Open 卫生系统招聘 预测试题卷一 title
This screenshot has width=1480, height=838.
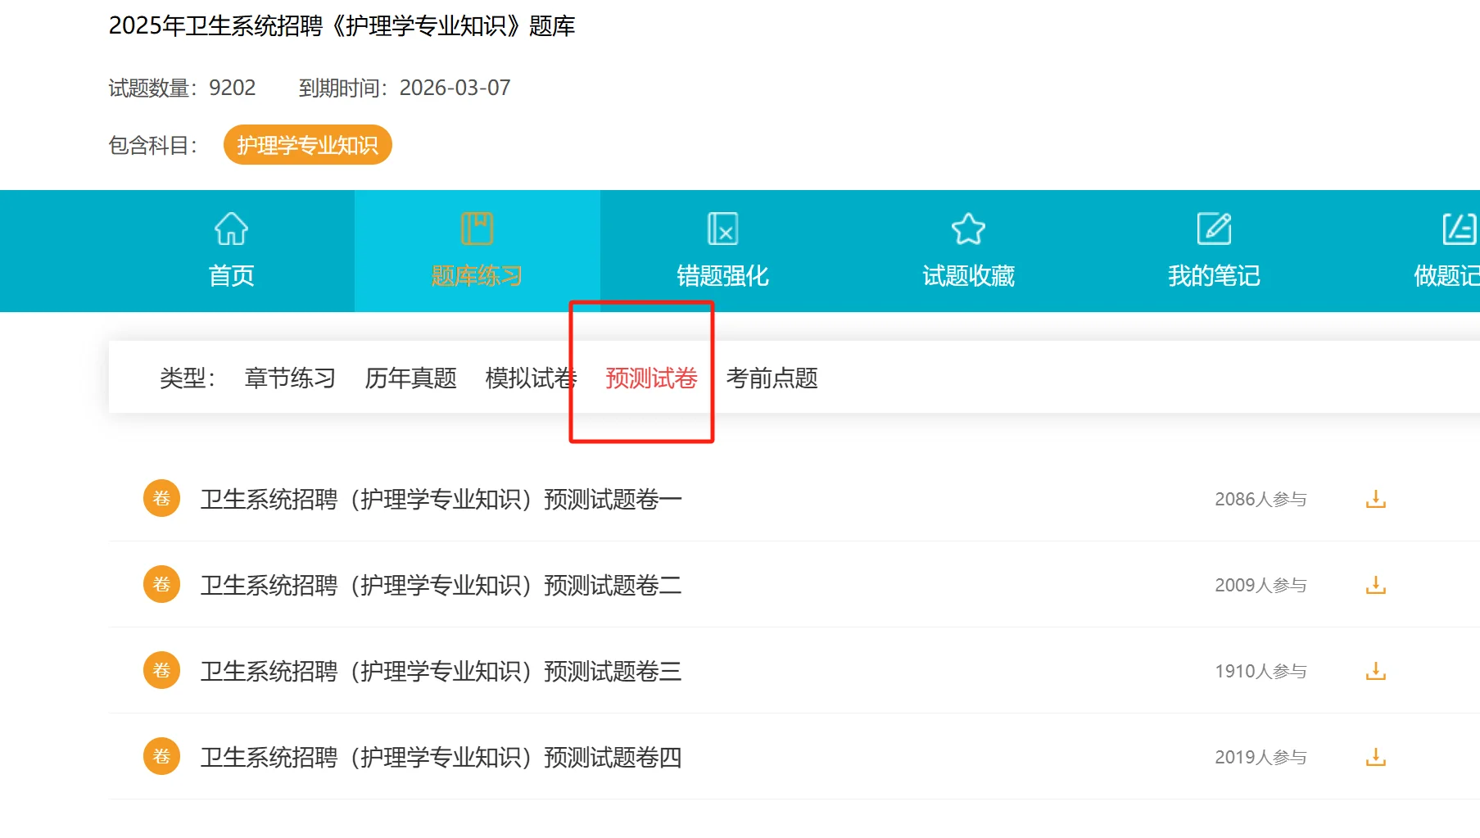click(x=441, y=499)
